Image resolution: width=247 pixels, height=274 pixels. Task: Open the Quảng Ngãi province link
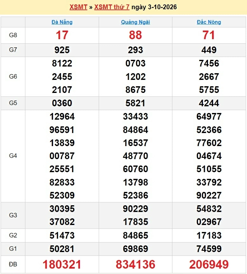tap(136, 22)
